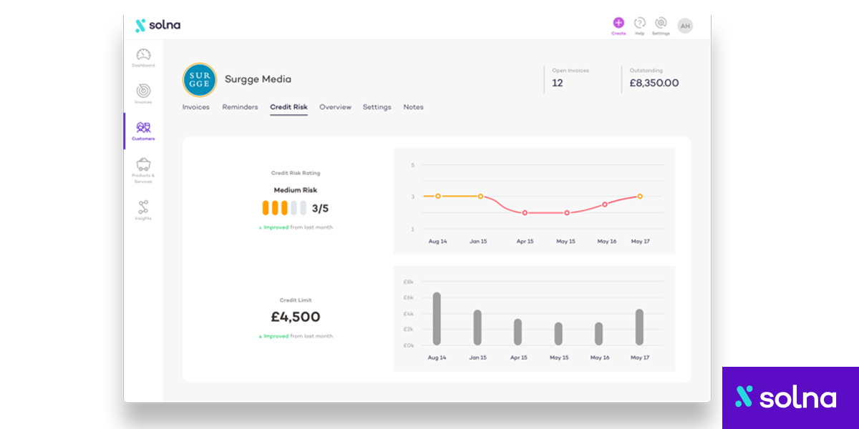The image size is (859, 429).
Task: Open the Settings gear icon in header
Action: pos(661,23)
